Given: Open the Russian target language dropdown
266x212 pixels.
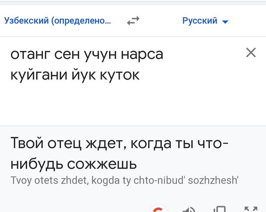Looking at the screenshot, I should point(205,21).
